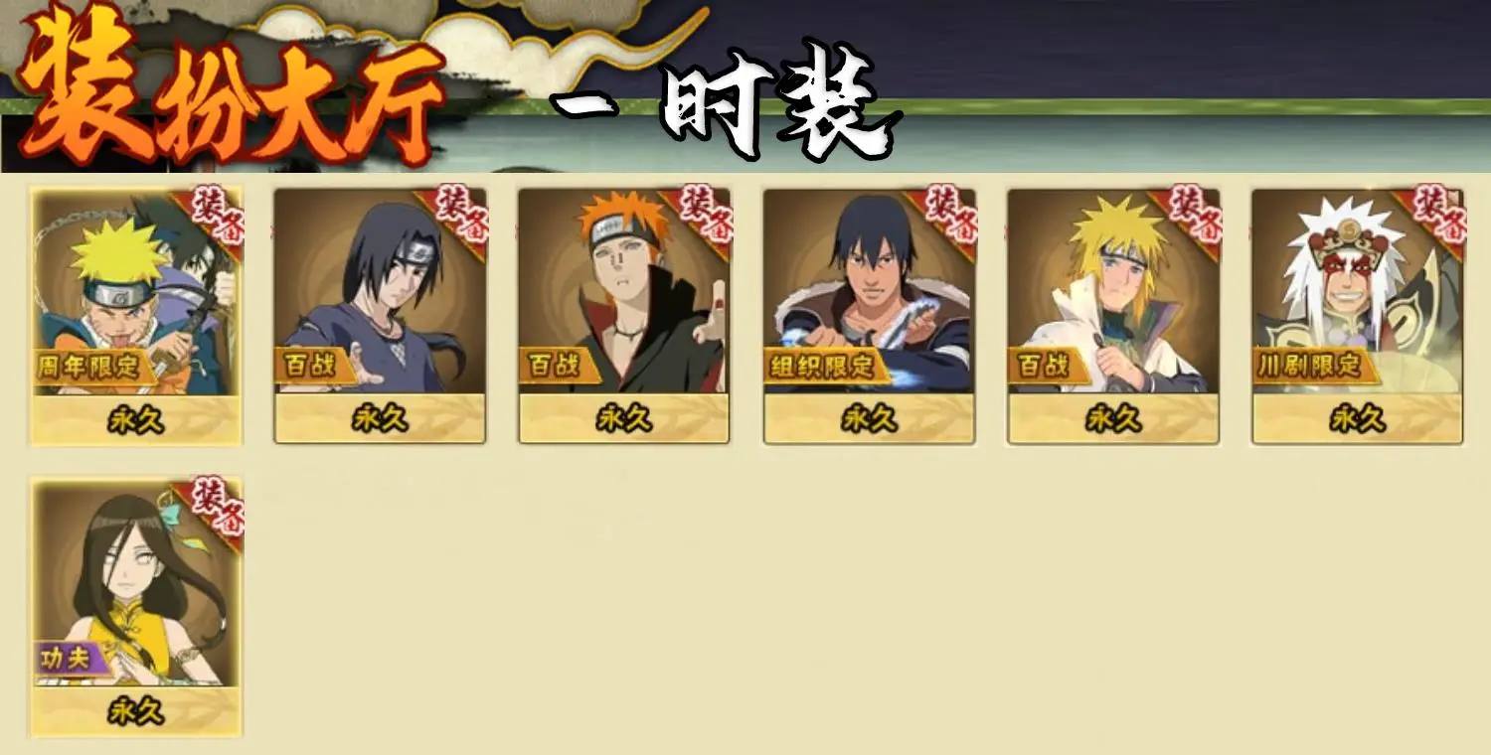Screen dimensions: 1491x755
Task: Click the 川剧限定 label tag
Action: [x=1314, y=367]
